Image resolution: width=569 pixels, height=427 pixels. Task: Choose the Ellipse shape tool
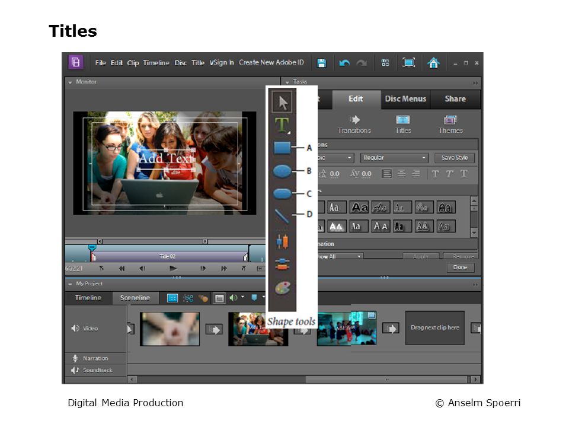pyautogui.click(x=282, y=171)
